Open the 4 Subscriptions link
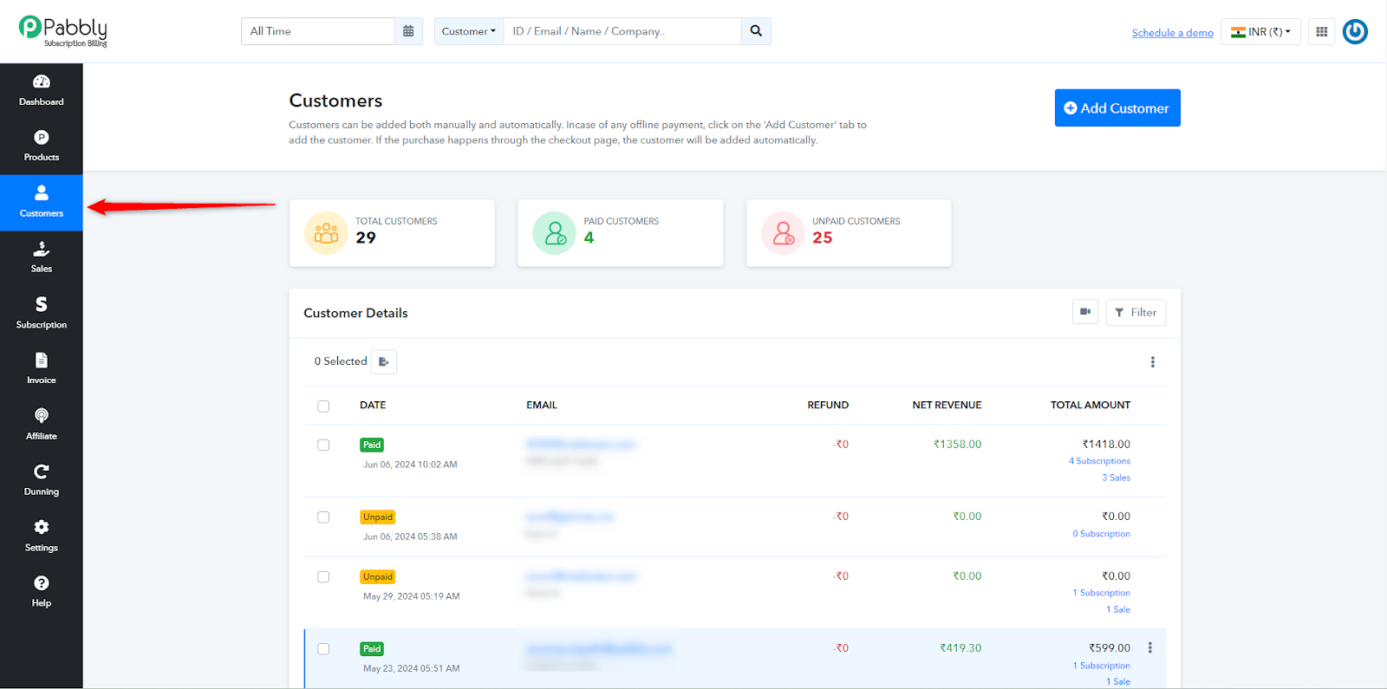The image size is (1387, 689). [1099, 461]
